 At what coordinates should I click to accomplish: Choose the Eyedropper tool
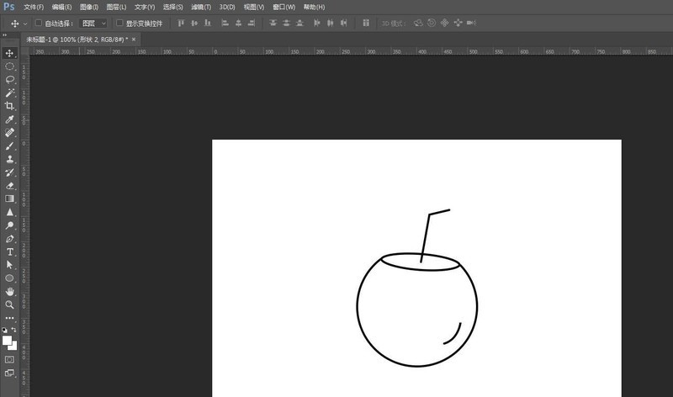(x=10, y=119)
